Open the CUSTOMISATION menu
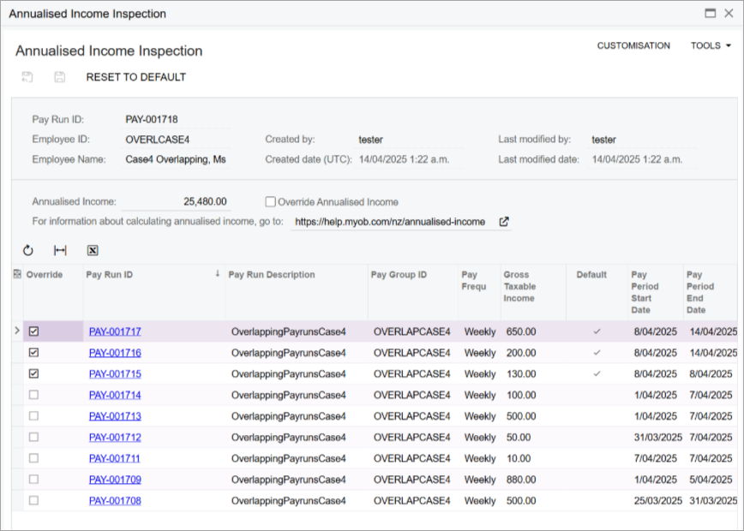The image size is (744, 531). 633,45
